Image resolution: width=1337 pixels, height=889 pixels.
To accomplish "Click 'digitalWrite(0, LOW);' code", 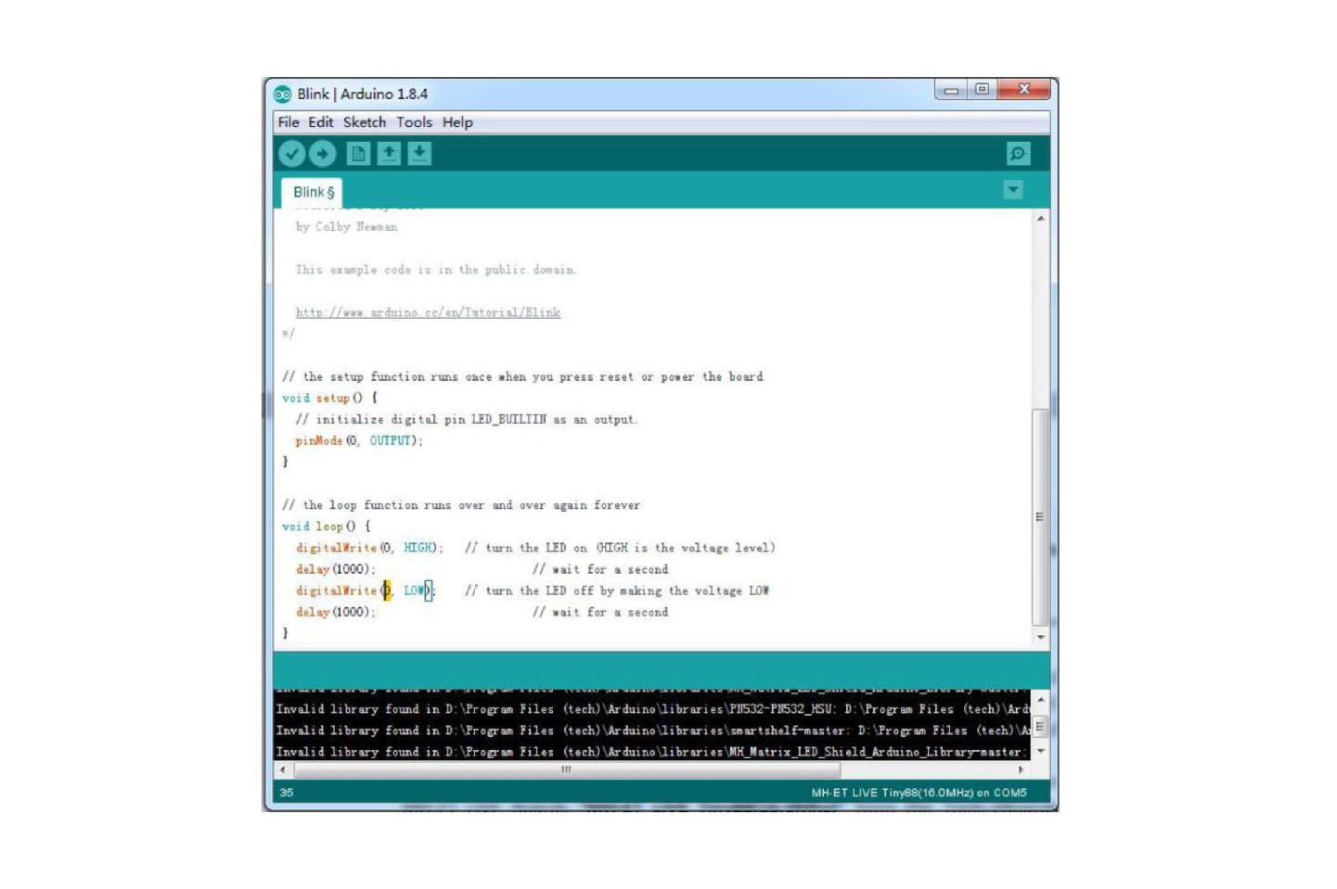I will (366, 591).
